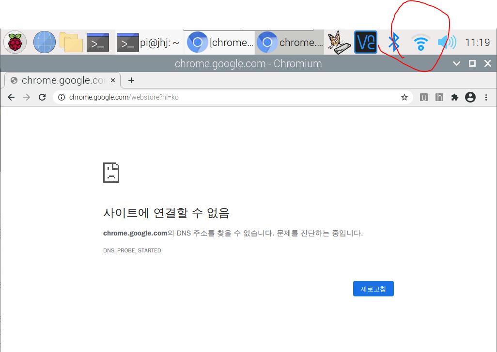
Task: Open the Raspberry Pi main menu
Action: pyautogui.click(x=16, y=43)
